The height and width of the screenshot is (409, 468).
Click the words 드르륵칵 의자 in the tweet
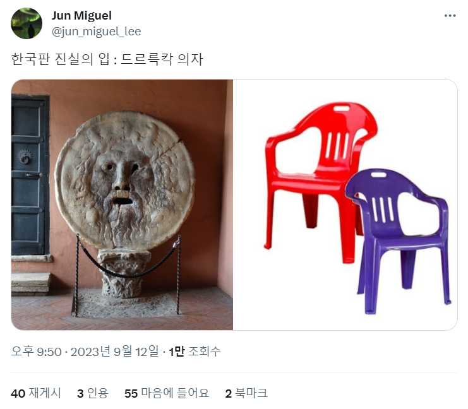pos(162,59)
